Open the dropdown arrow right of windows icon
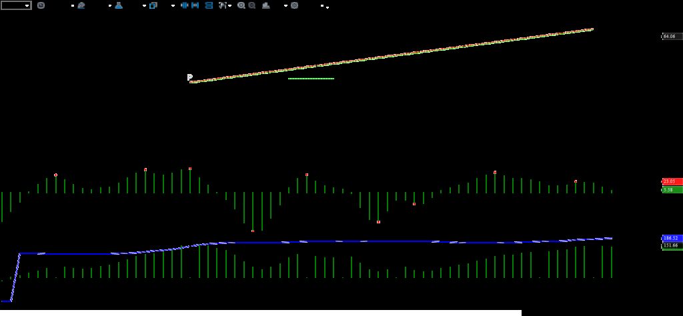 click(x=173, y=6)
